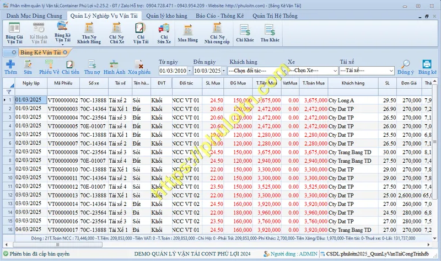Click Phiên bản đã cấp bản quyền status
Screen dimensions: 441x261
(36, 254)
